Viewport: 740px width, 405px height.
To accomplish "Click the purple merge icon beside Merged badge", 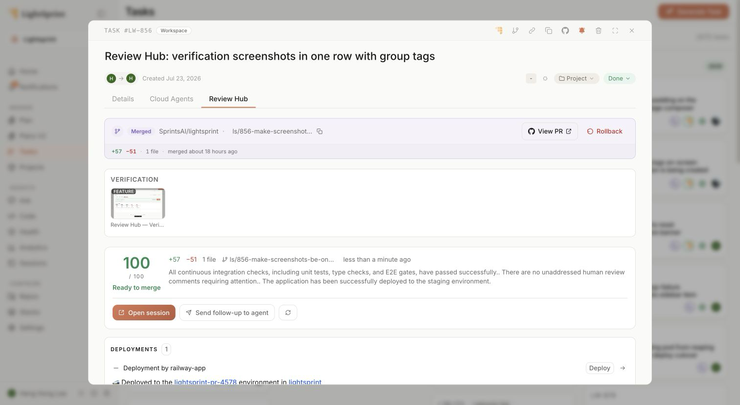I will (117, 131).
